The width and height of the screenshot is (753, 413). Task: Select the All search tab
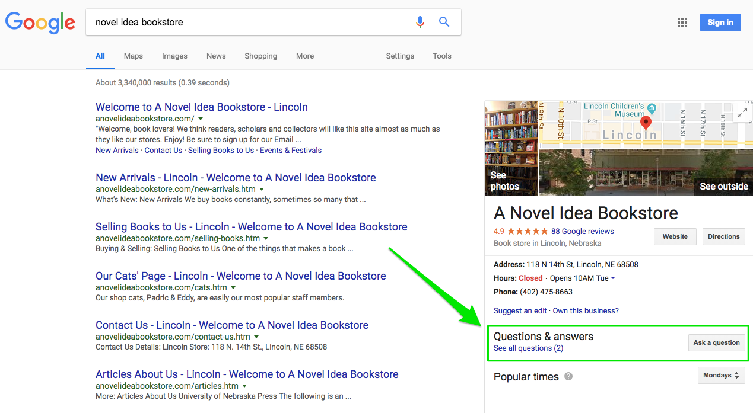pos(100,56)
